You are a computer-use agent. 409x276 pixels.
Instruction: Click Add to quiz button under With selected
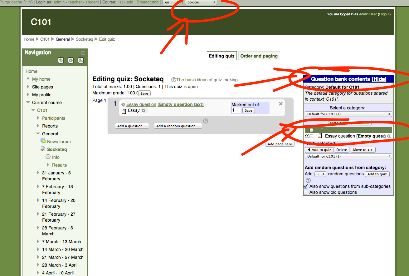click(319, 150)
